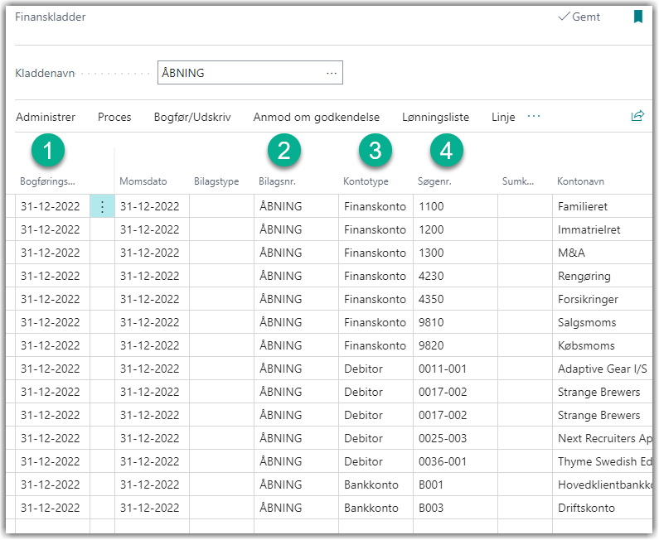659x540 pixels.
Task: Open the Proces menu
Action: (114, 117)
